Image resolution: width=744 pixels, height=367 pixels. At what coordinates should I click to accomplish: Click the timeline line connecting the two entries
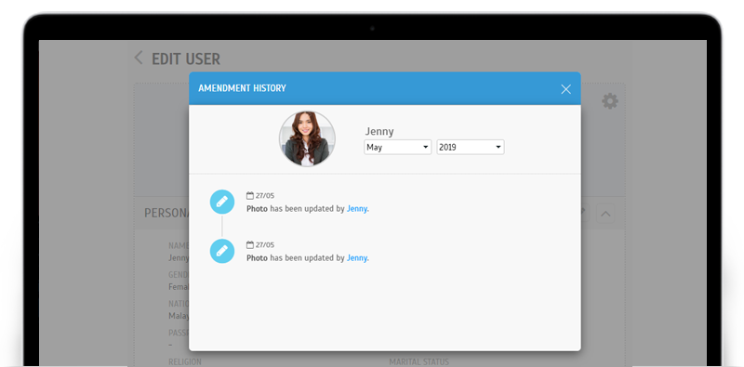[222, 226]
